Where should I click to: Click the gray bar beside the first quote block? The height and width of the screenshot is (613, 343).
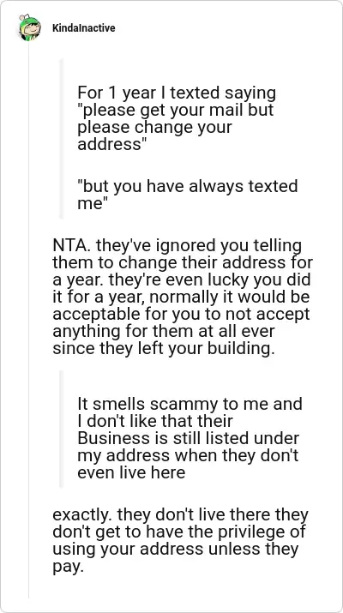[61, 139]
